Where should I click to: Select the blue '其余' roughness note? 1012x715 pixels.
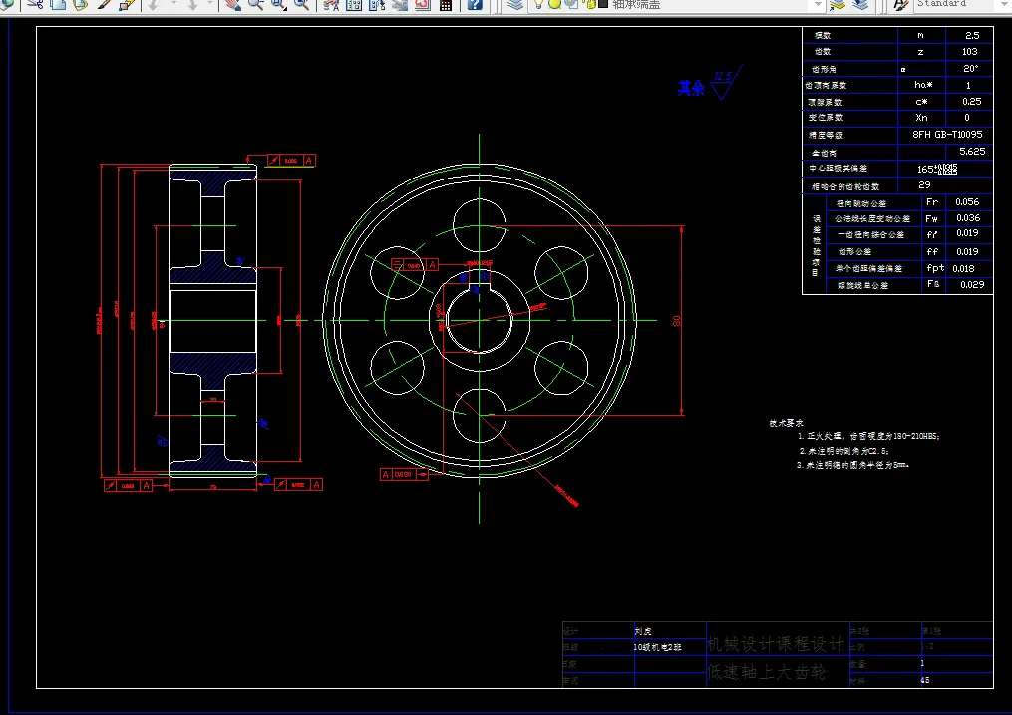click(x=691, y=88)
